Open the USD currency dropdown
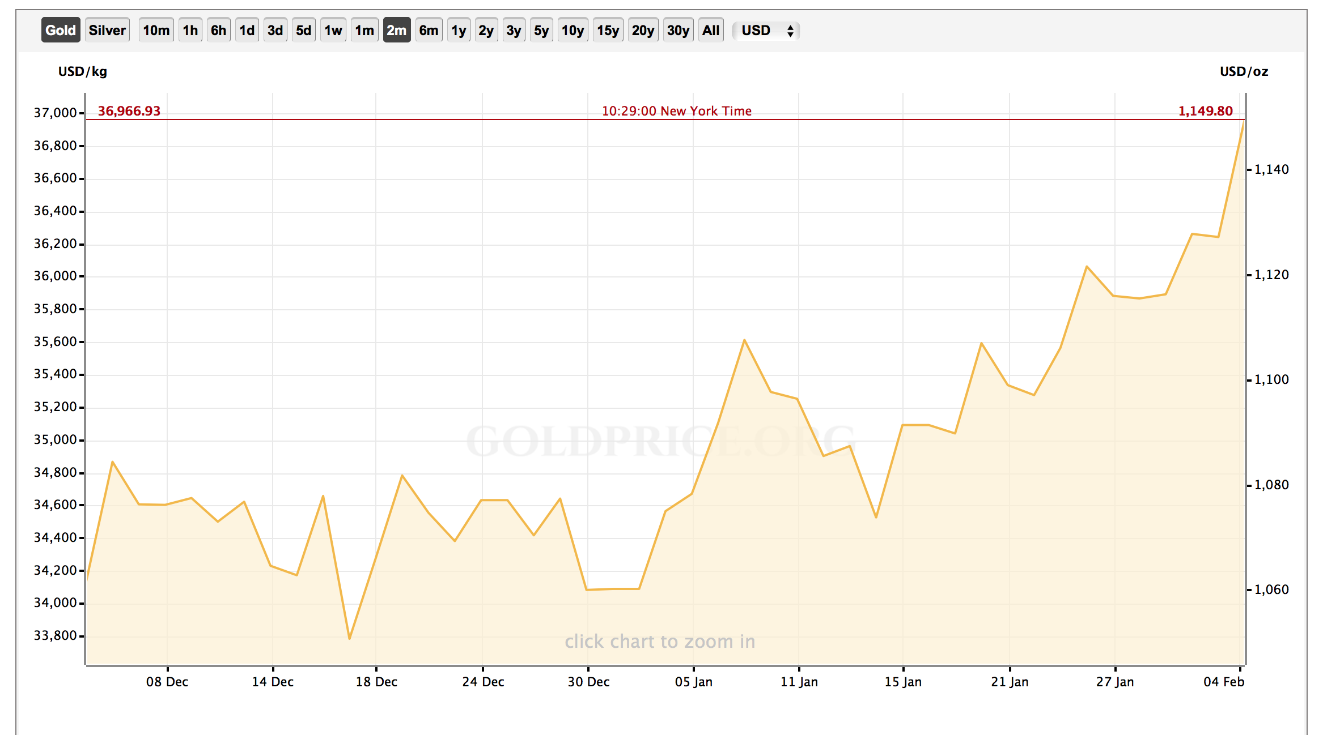 (x=762, y=30)
